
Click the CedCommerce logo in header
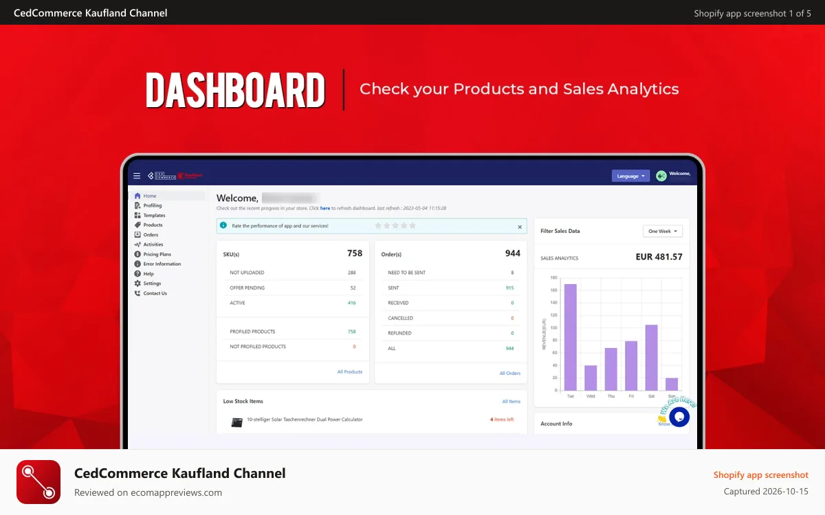161,176
